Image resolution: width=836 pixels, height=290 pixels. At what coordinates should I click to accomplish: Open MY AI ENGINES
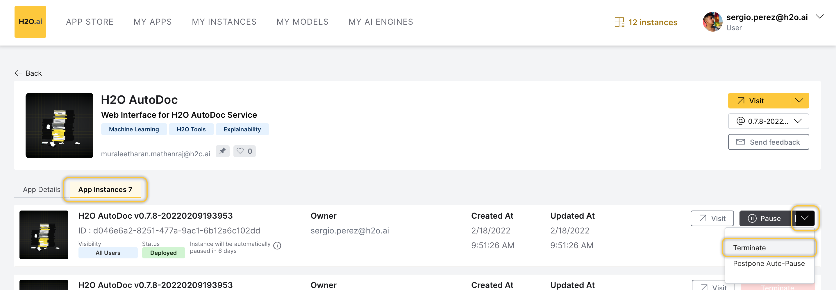click(381, 22)
